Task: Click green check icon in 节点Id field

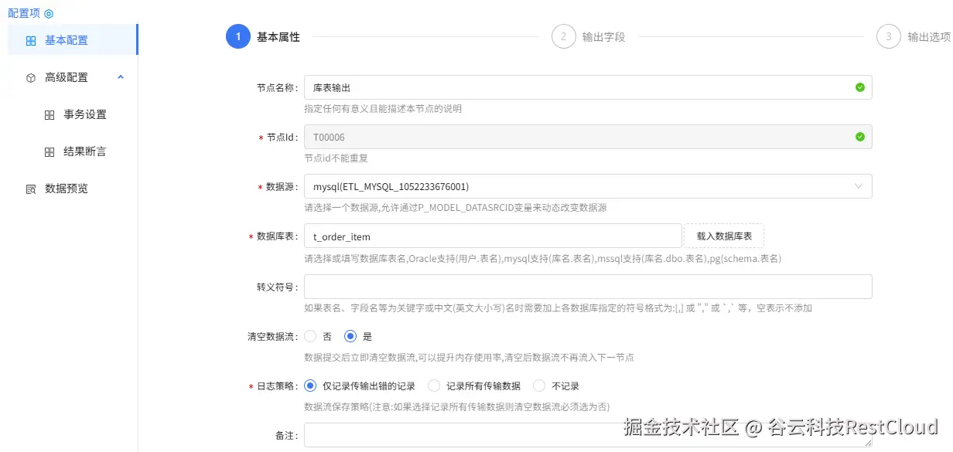Action: coord(860,137)
